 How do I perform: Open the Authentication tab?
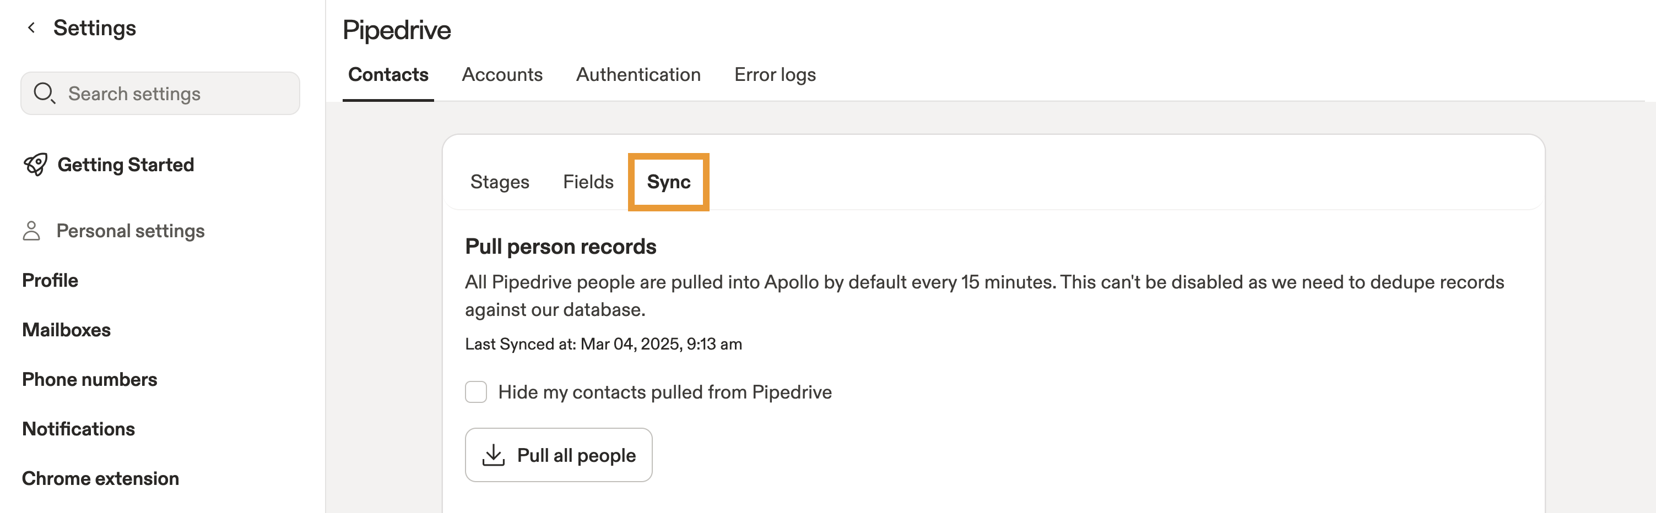pyautogui.click(x=638, y=74)
